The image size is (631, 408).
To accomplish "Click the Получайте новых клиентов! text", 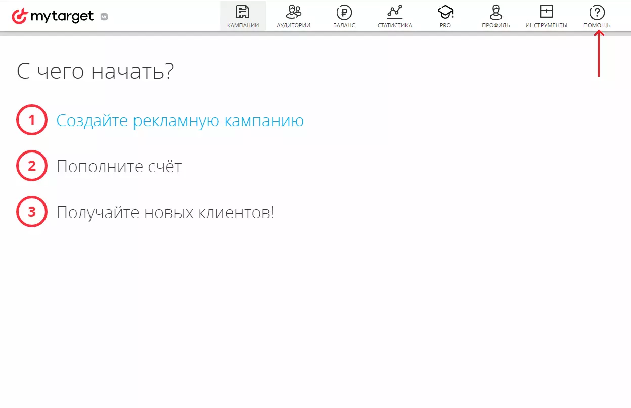I will click(x=165, y=212).
